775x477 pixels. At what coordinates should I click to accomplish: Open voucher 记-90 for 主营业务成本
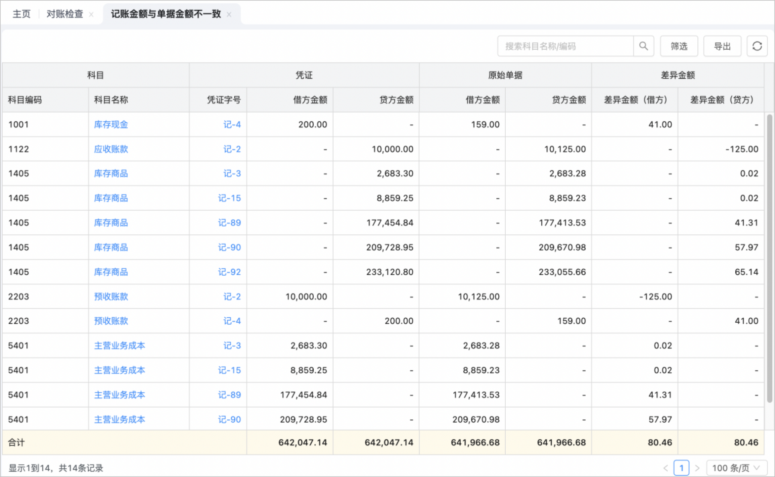pos(229,419)
